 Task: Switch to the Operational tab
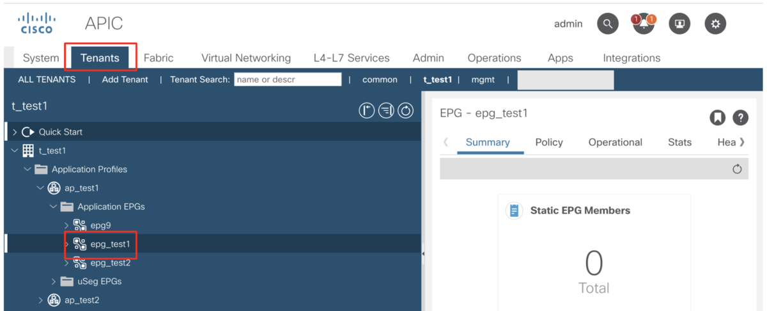tap(616, 142)
